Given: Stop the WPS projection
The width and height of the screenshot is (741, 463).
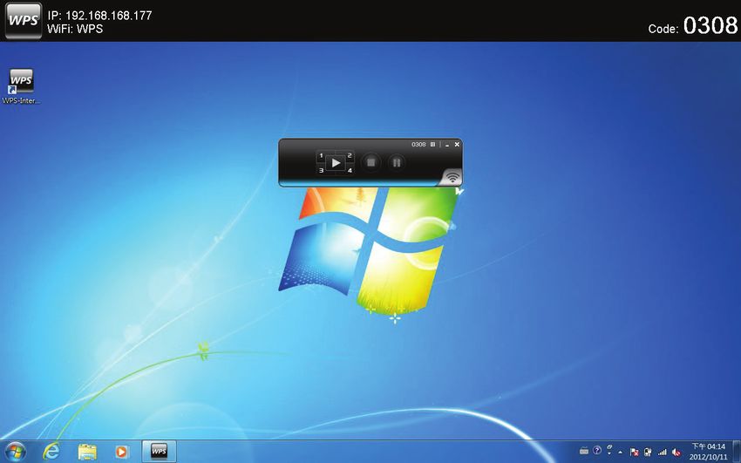Looking at the screenshot, I should [x=371, y=163].
